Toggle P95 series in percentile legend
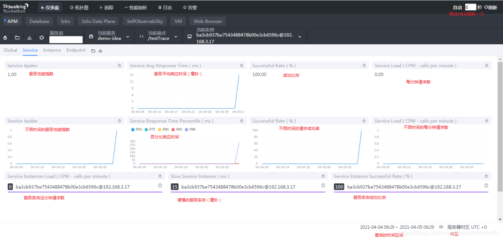 point(176,129)
